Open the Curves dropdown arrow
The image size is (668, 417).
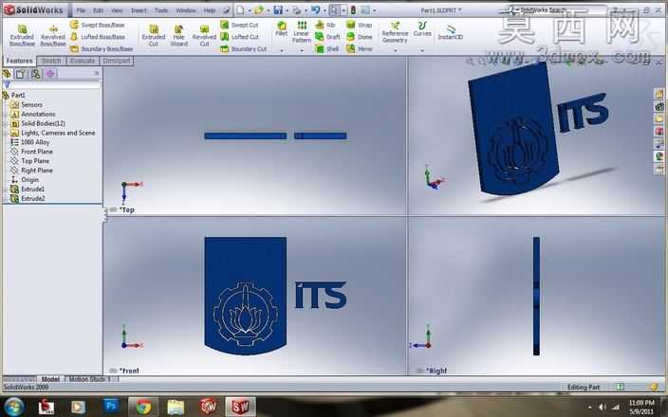click(x=422, y=50)
